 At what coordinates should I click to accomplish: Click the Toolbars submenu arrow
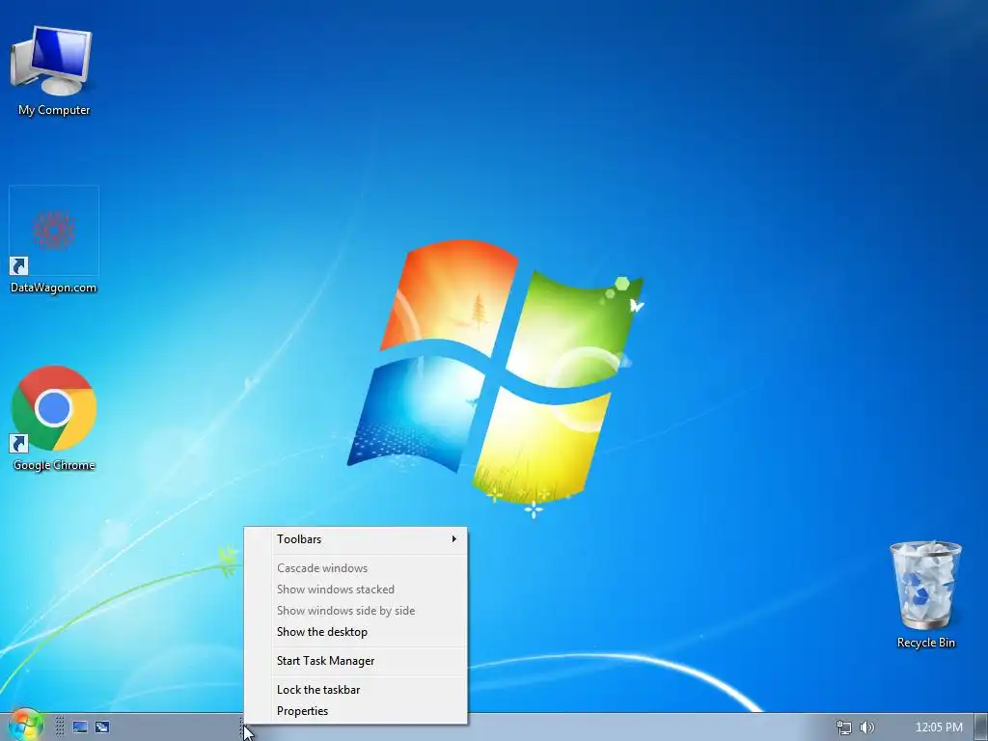453,538
